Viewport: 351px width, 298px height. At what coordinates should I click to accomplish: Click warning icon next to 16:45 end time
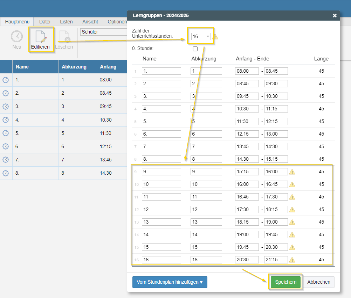[x=292, y=184]
